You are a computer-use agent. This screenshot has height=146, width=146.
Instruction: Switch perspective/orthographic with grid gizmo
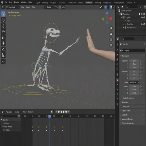pos(111,45)
